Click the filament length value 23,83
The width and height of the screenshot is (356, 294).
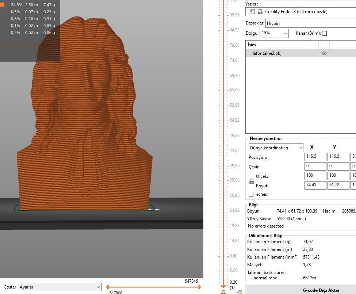[x=308, y=249]
